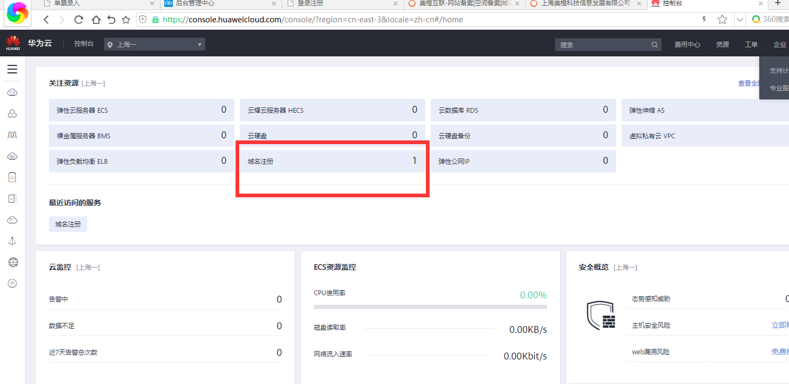Click the 控制台 link in the header
789x384 pixels.
coord(84,44)
